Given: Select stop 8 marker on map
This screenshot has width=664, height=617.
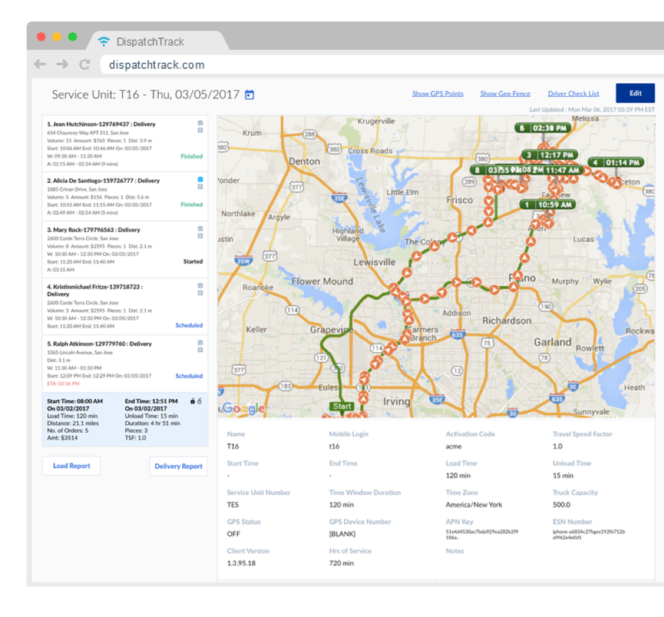Looking at the screenshot, I should pyautogui.click(x=483, y=170).
